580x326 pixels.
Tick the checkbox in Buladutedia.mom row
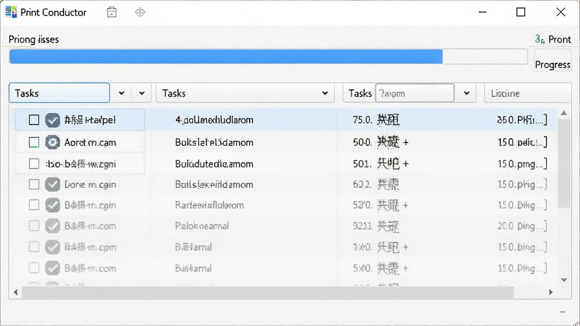click(34, 164)
